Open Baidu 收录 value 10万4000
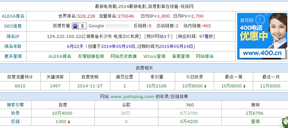 pos(62,113)
